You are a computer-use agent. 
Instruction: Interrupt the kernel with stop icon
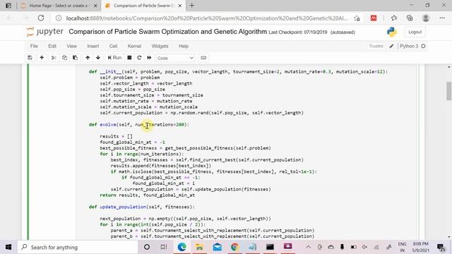129,58
